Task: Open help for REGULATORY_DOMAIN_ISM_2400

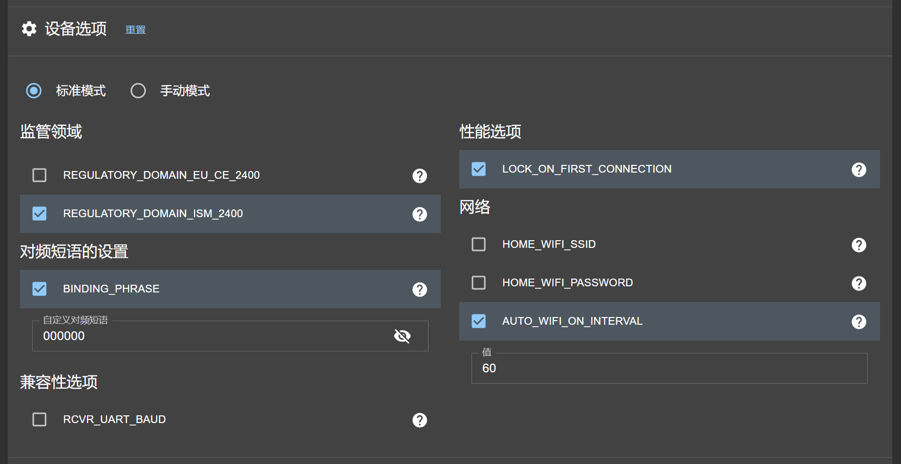Action: (x=420, y=214)
